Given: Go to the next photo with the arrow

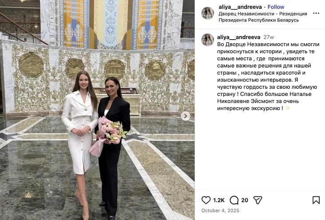Looking at the screenshot, I should tap(185, 116).
